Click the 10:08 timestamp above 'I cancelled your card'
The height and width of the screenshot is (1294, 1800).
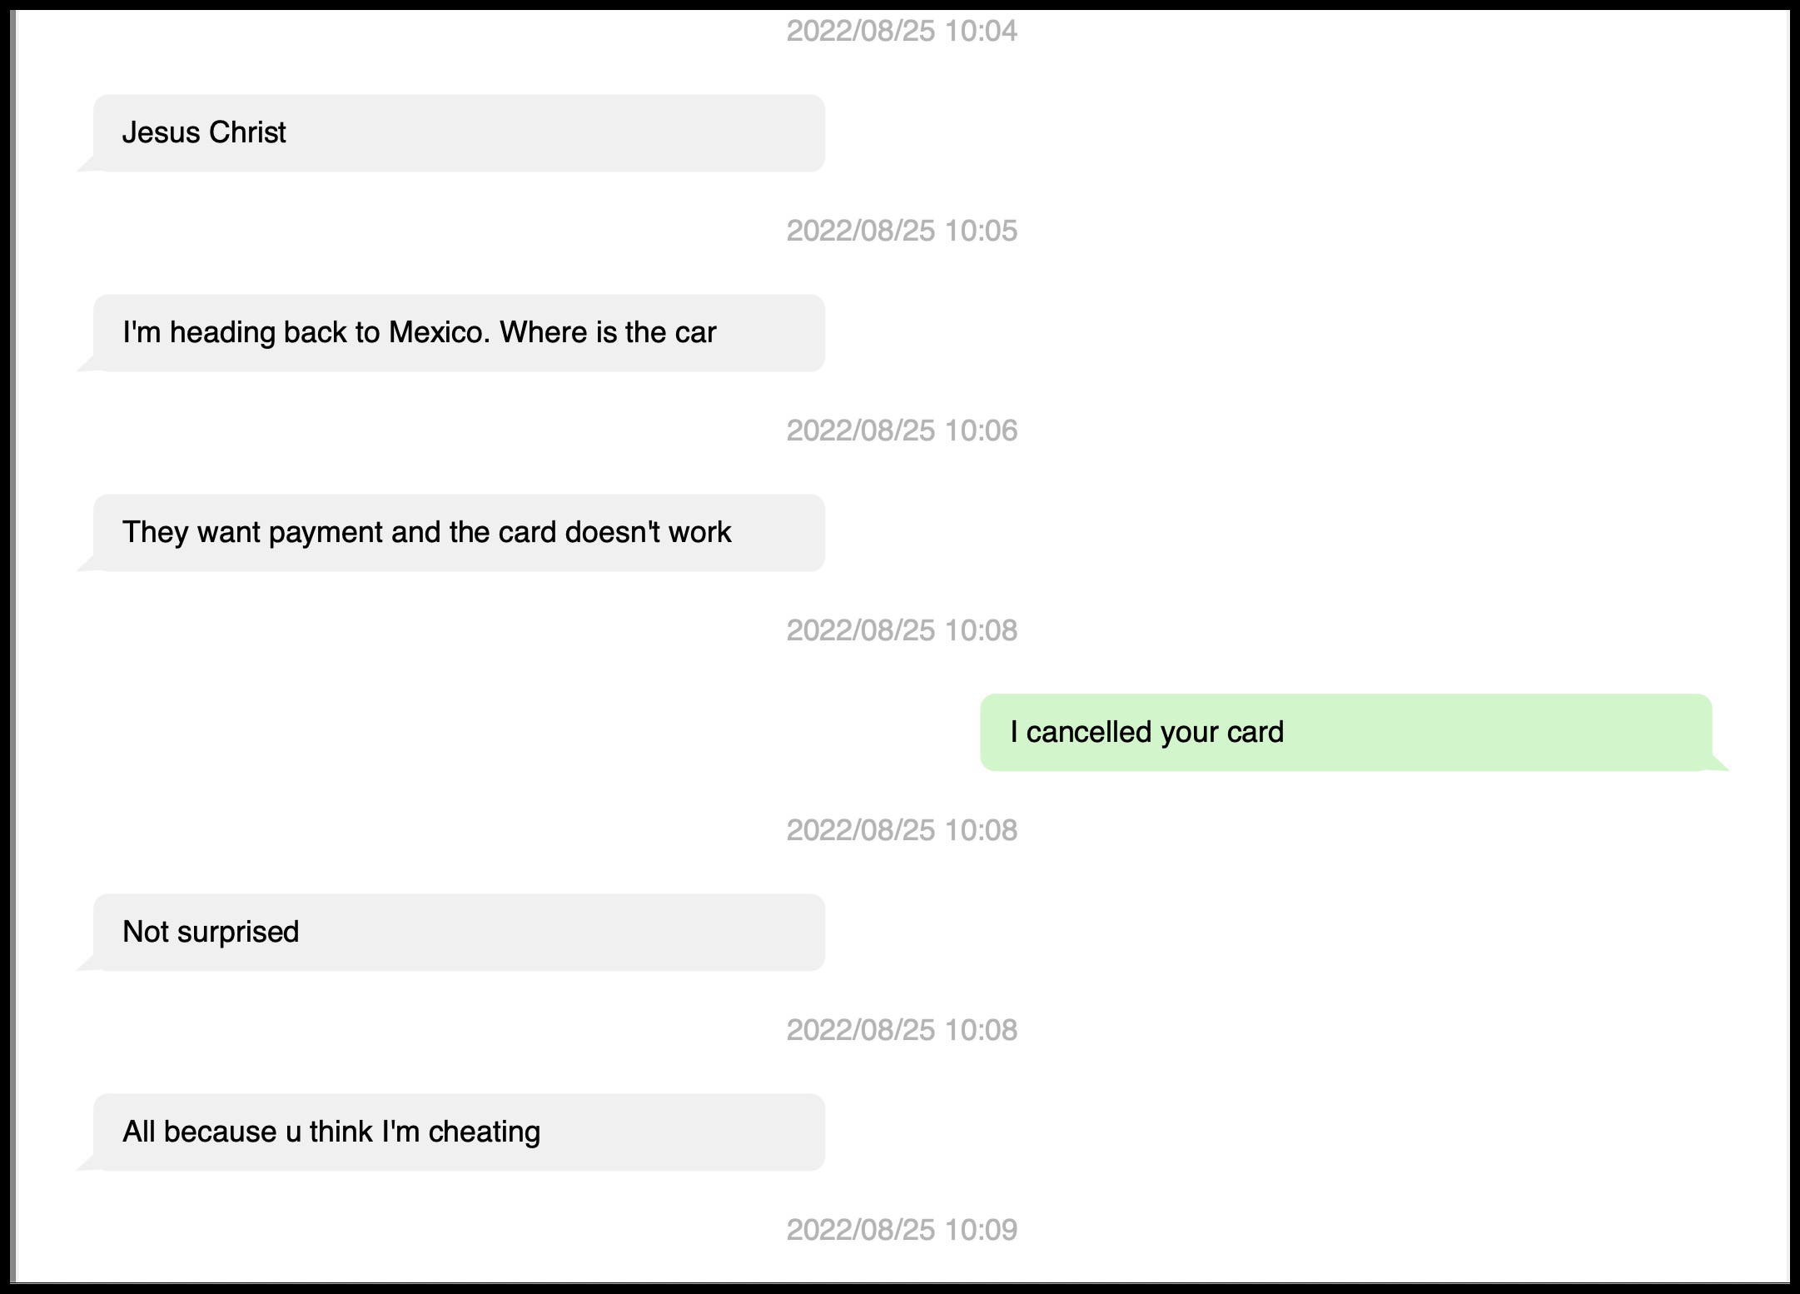pos(902,630)
